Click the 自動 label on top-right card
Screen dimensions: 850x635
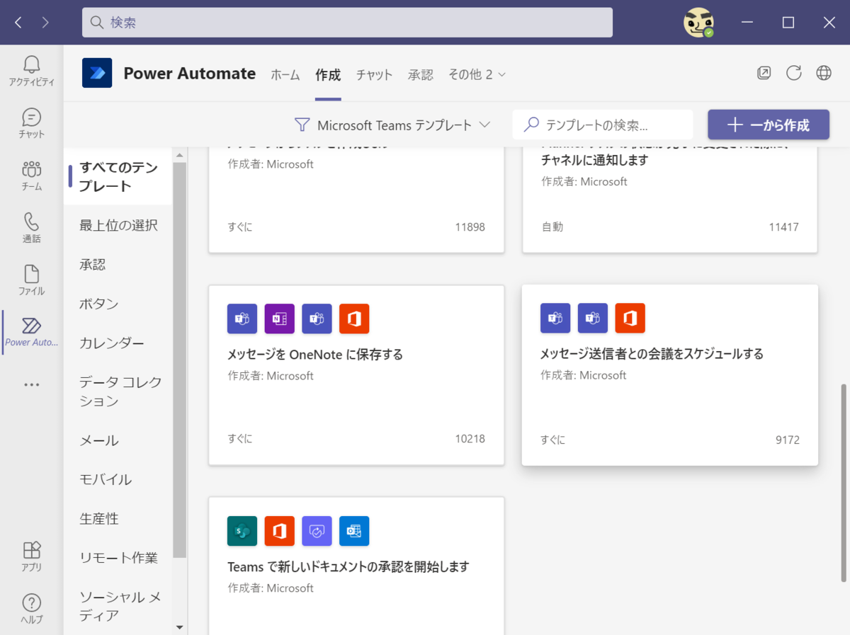(552, 227)
